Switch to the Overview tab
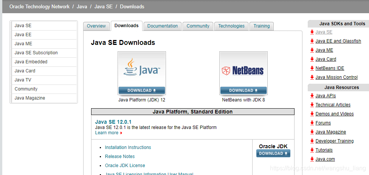Screen dimensions: 369x175 [96, 26]
